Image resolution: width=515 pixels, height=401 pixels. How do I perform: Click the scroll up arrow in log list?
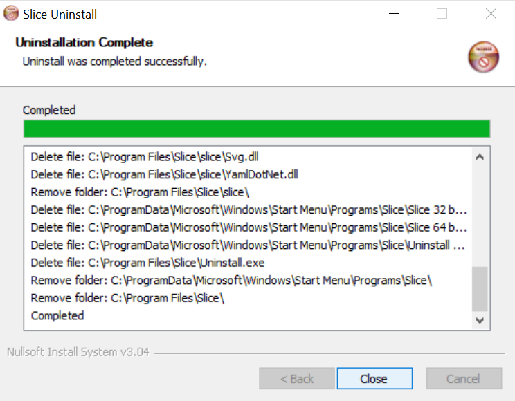(479, 157)
